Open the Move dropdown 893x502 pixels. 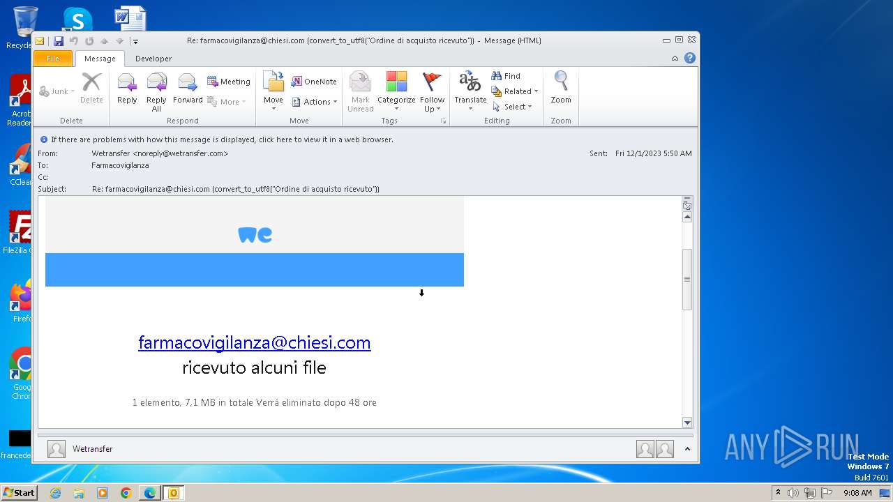tap(273, 91)
